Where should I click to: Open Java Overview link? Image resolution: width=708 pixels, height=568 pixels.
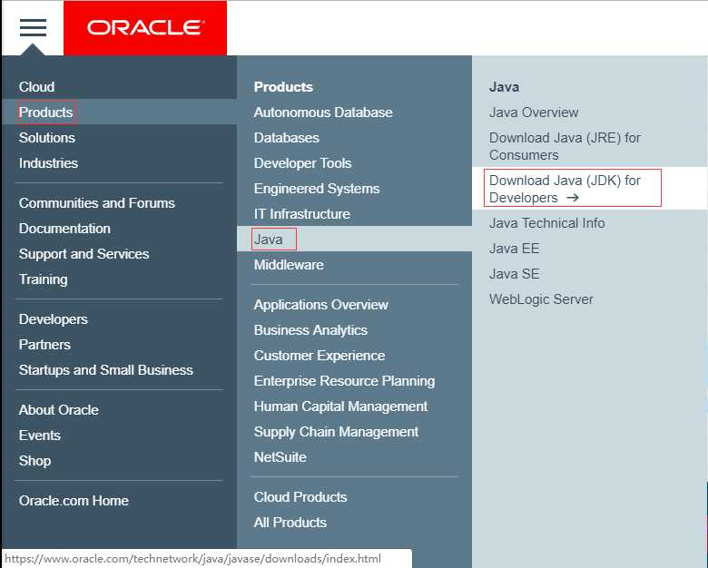[534, 112]
